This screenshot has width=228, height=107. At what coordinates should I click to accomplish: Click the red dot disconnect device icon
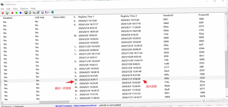[x=12, y=13]
